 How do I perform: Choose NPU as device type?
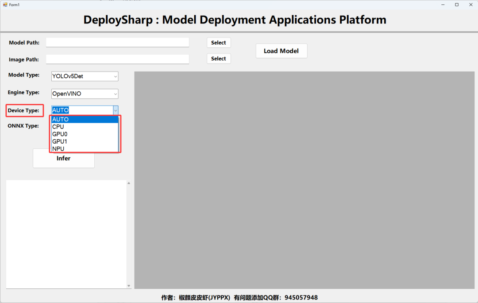click(85, 148)
